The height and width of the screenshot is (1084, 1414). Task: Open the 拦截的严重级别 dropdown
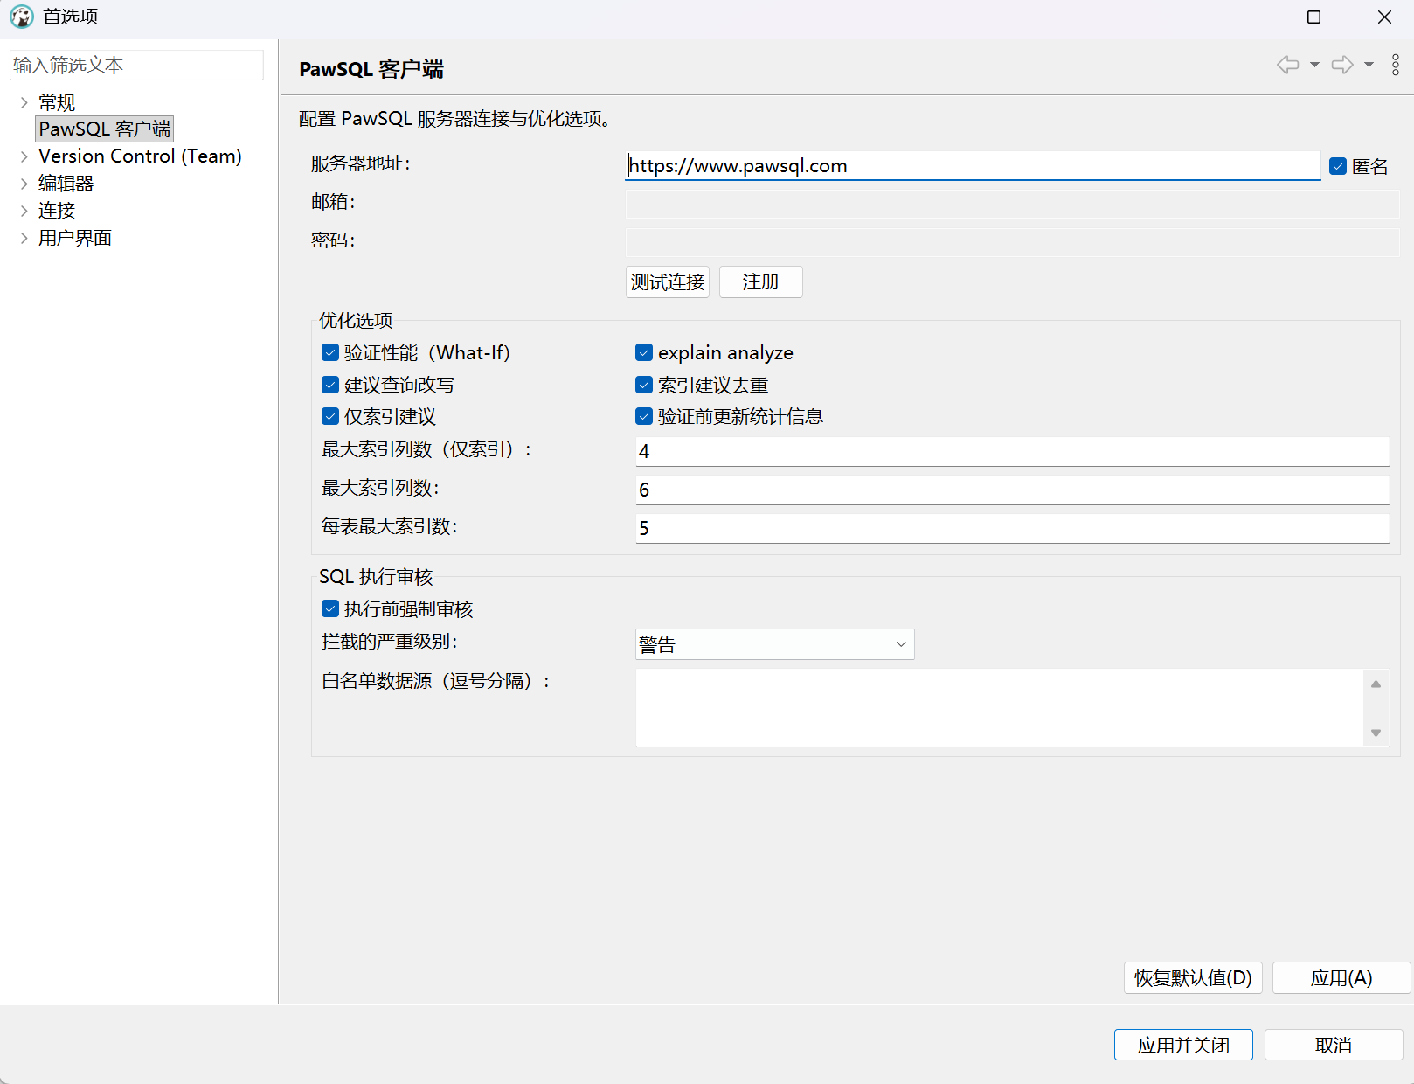(774, 644)
